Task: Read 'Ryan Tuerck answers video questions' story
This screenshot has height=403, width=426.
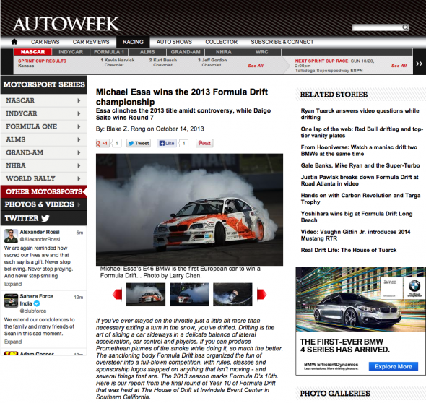Action: 360,114
